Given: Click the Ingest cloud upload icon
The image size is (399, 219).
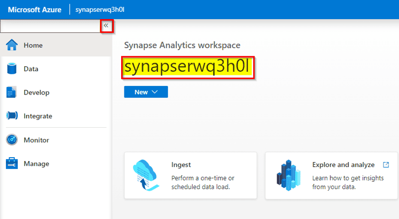Looking at the screenshot, I should pyautogui.click(x=146, y=175).
